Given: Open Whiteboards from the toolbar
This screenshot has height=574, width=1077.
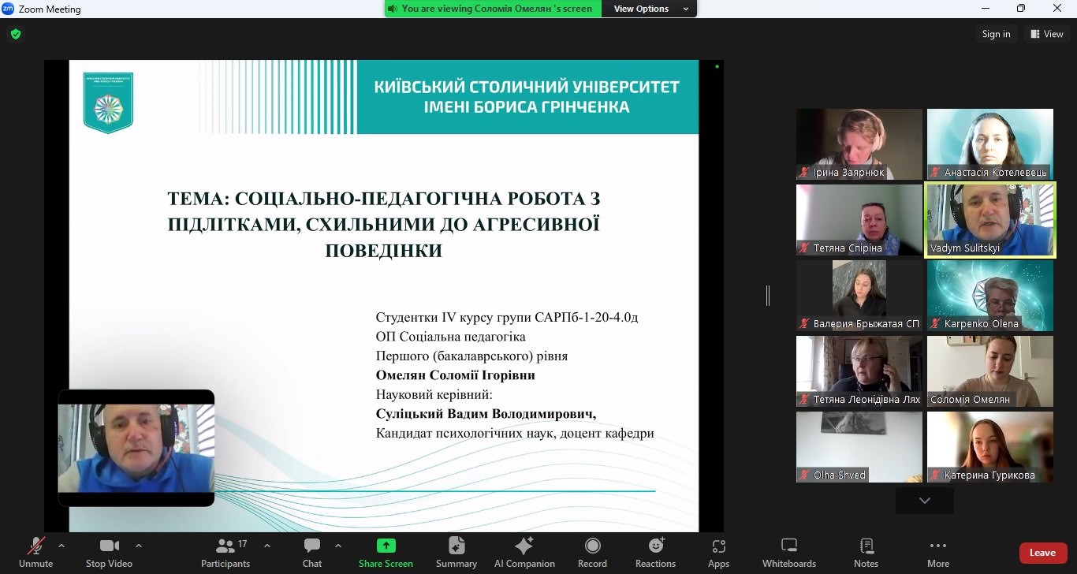Looking at the screenshot, I should click(x=788, y=552).
